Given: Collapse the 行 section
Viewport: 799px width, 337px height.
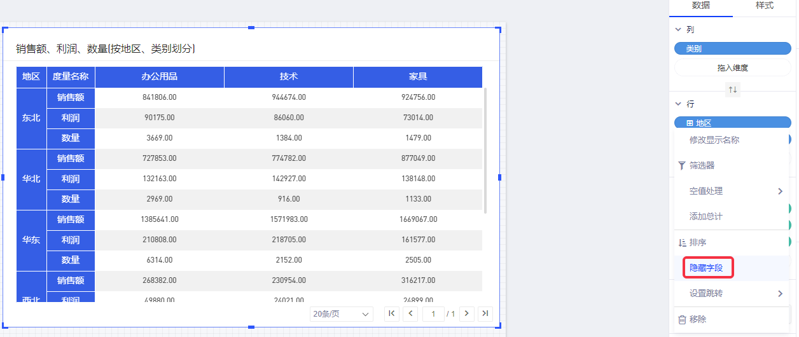Looking at the screenshot, I should tap(679, 104).
